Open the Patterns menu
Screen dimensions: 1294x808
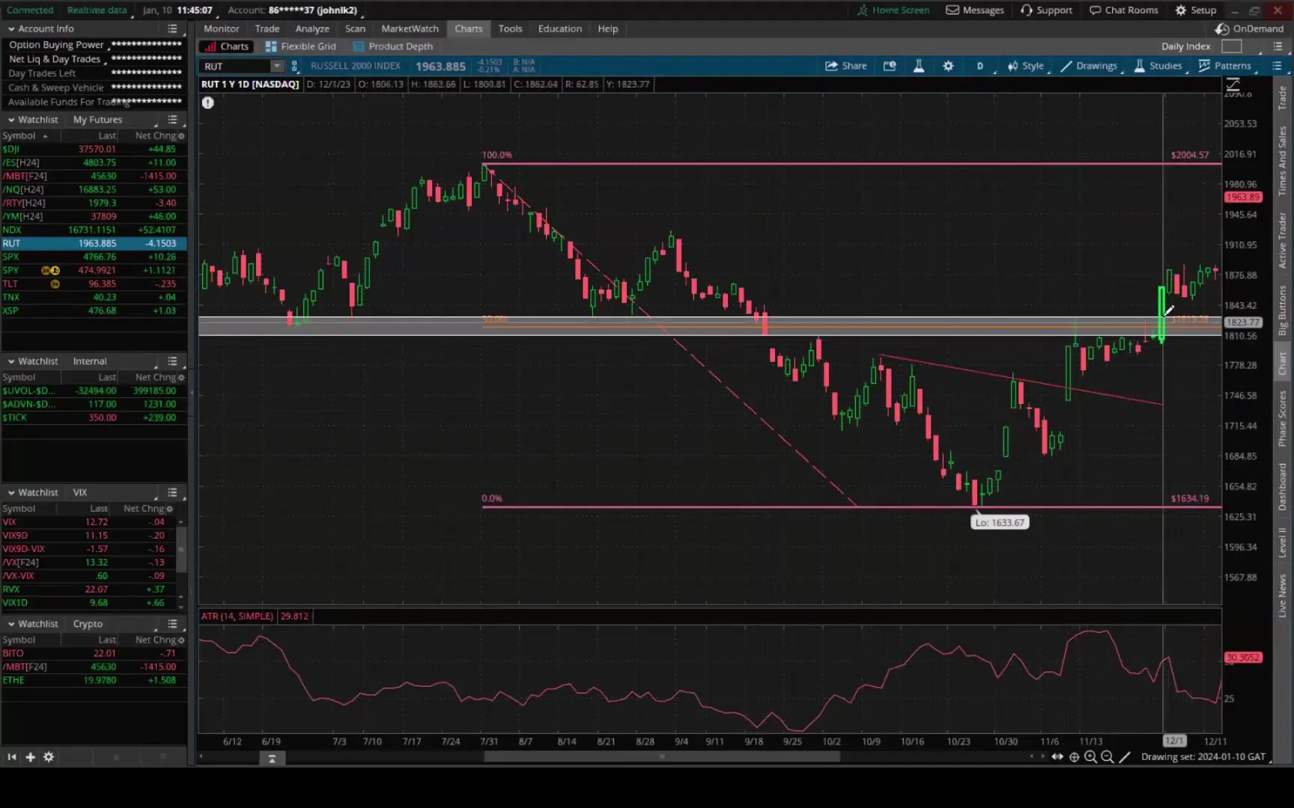click(1224, 66)
